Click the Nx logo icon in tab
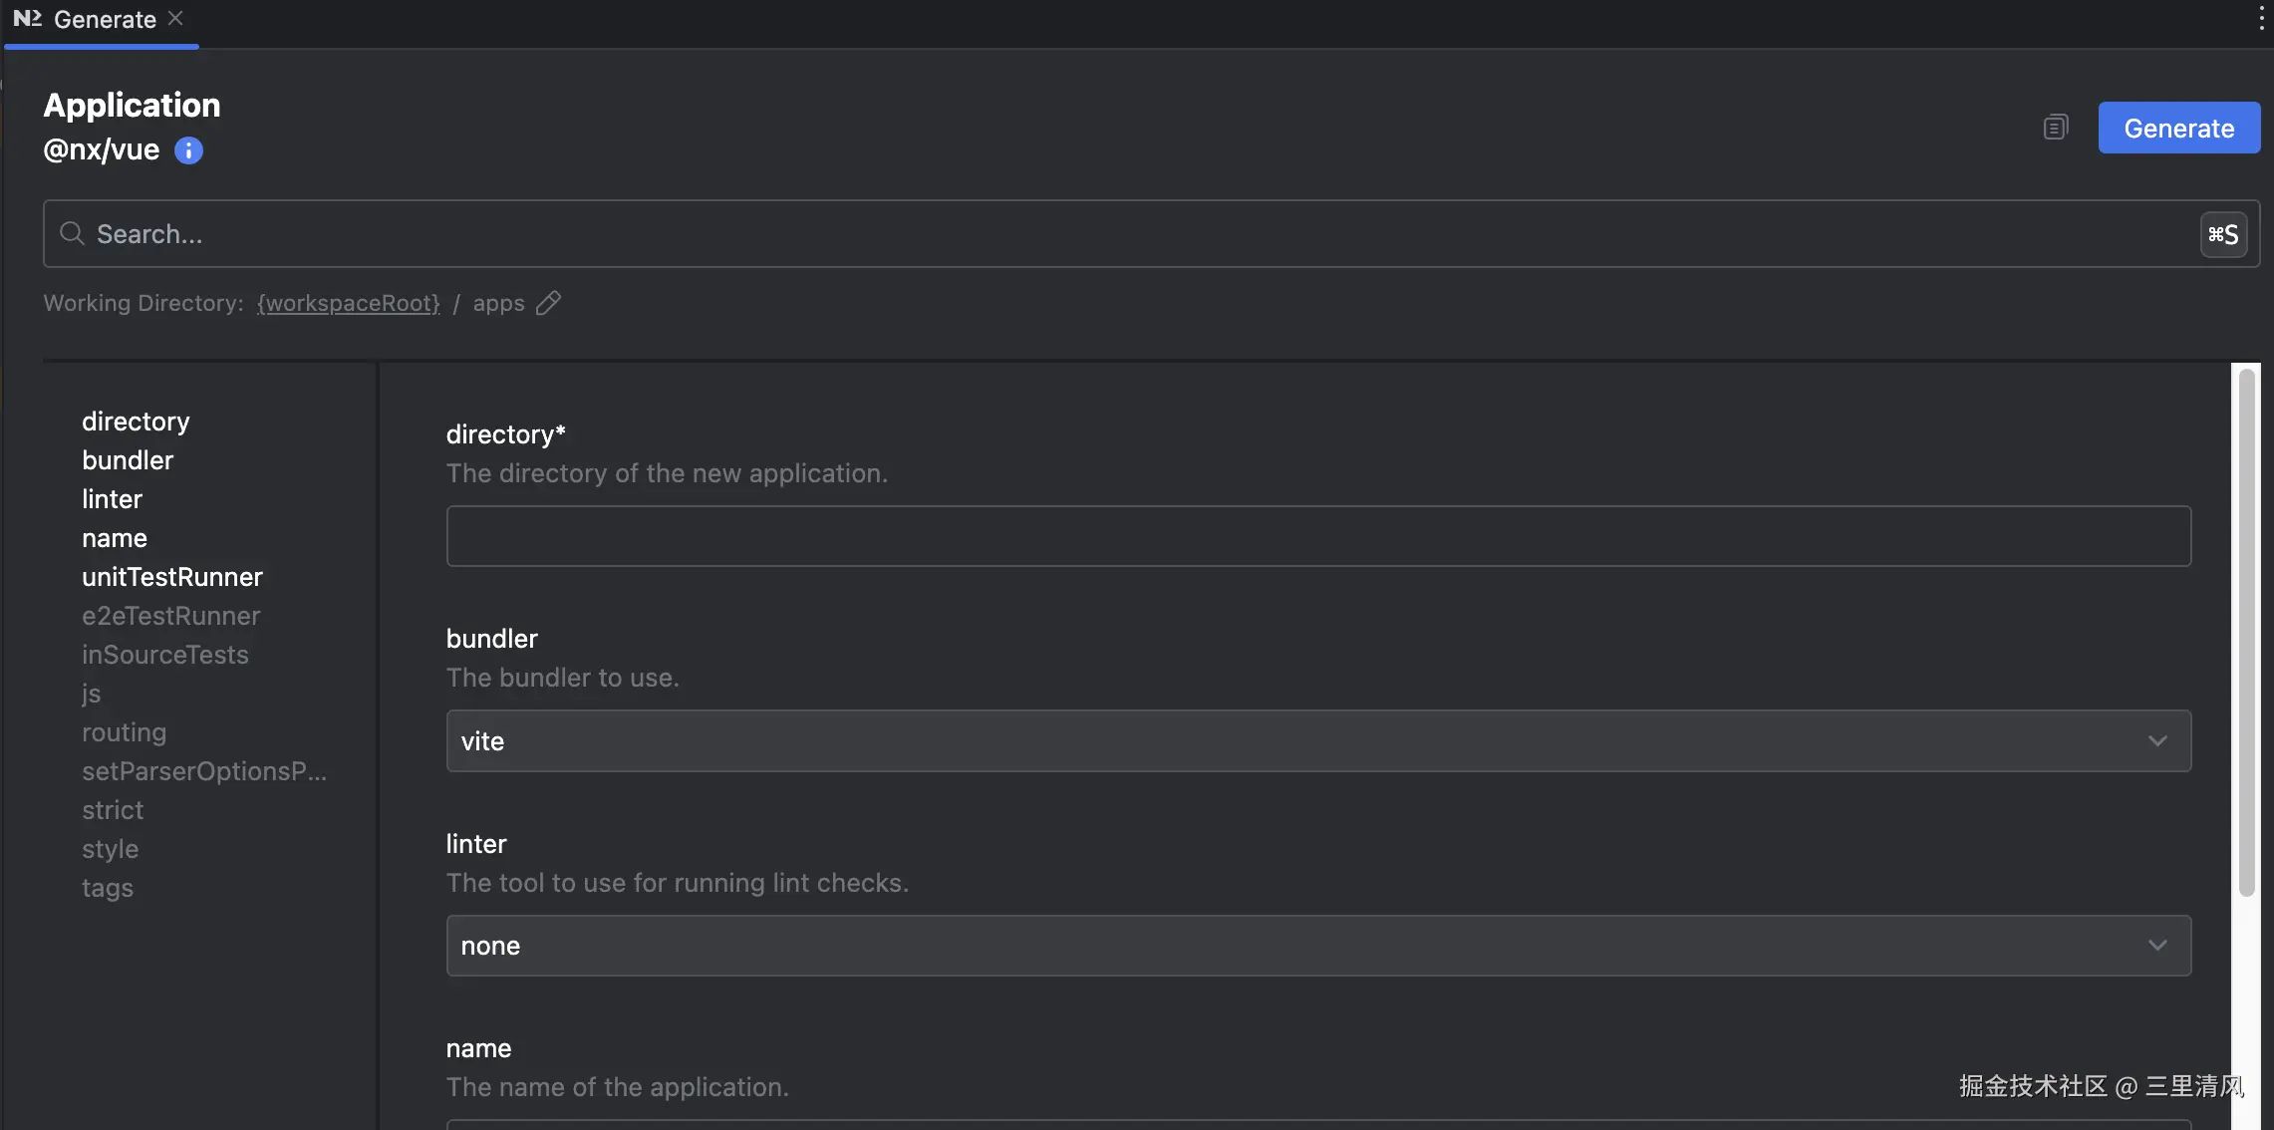Screen dimensions: 2274x1130 (x=27, y=18)
